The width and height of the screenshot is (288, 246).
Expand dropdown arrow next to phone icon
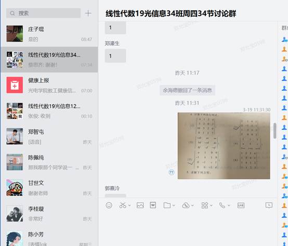229,206
